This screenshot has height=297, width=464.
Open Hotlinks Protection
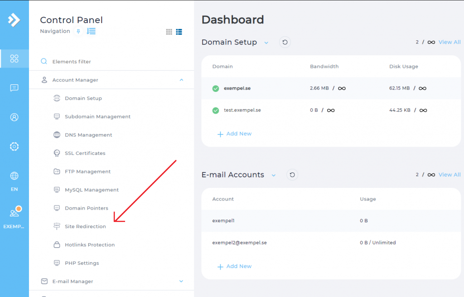(90, 245)
